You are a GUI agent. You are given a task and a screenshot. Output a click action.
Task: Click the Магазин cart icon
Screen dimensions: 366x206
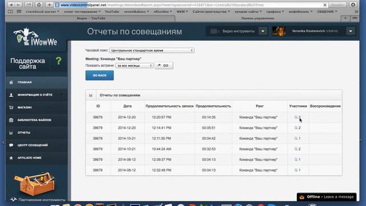(x=11, y=108)
